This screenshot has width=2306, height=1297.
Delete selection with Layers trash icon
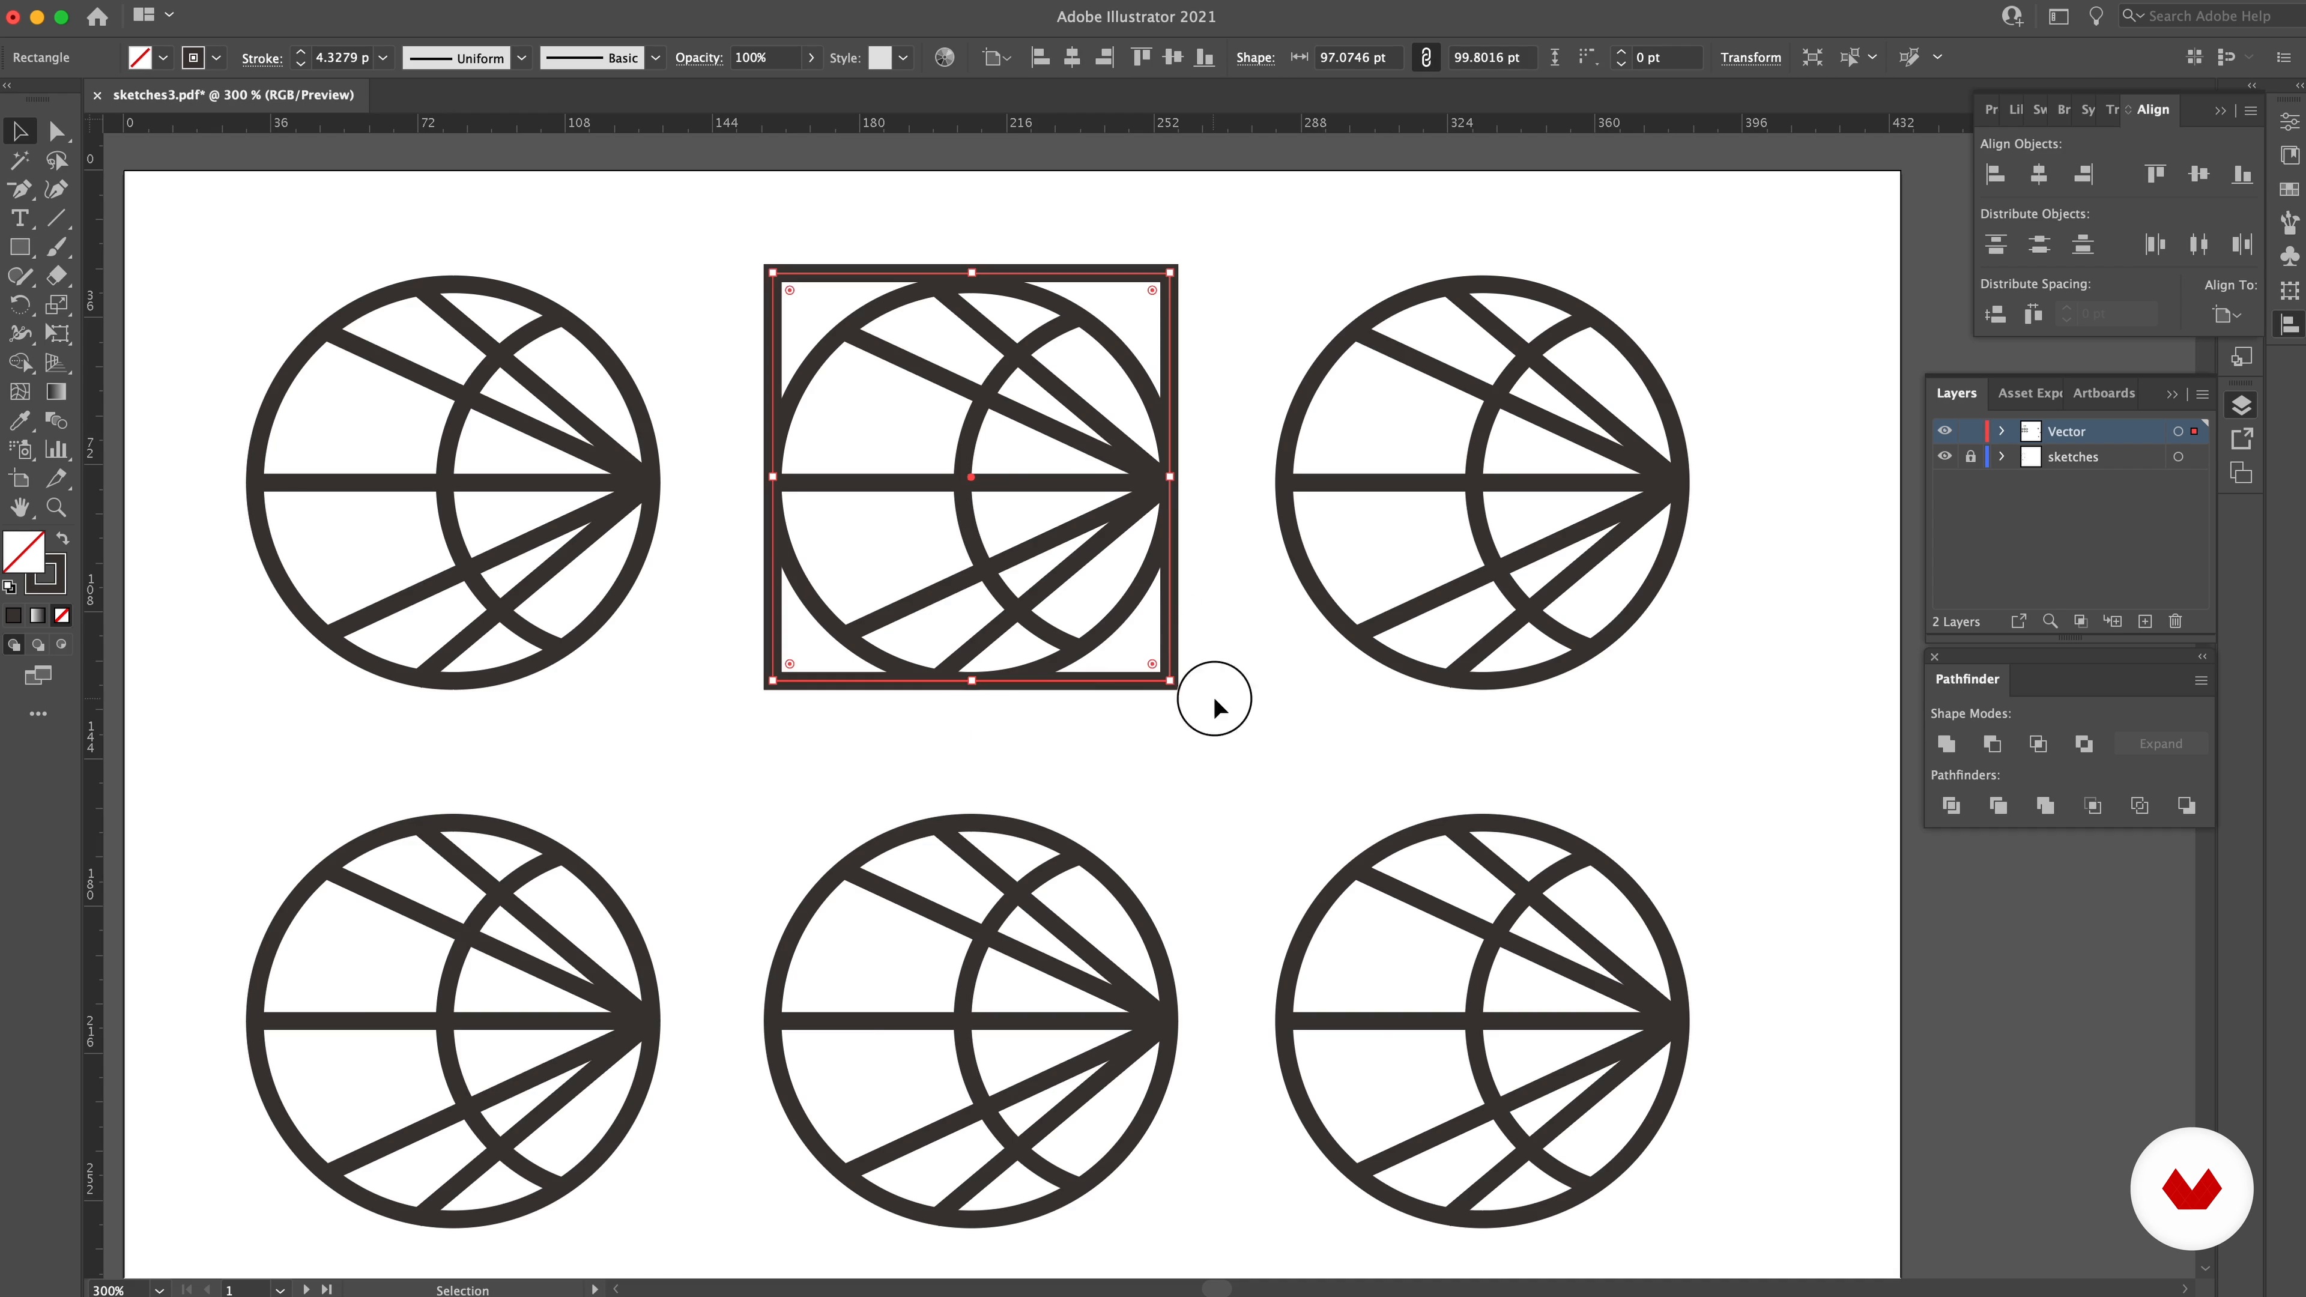2175,621
